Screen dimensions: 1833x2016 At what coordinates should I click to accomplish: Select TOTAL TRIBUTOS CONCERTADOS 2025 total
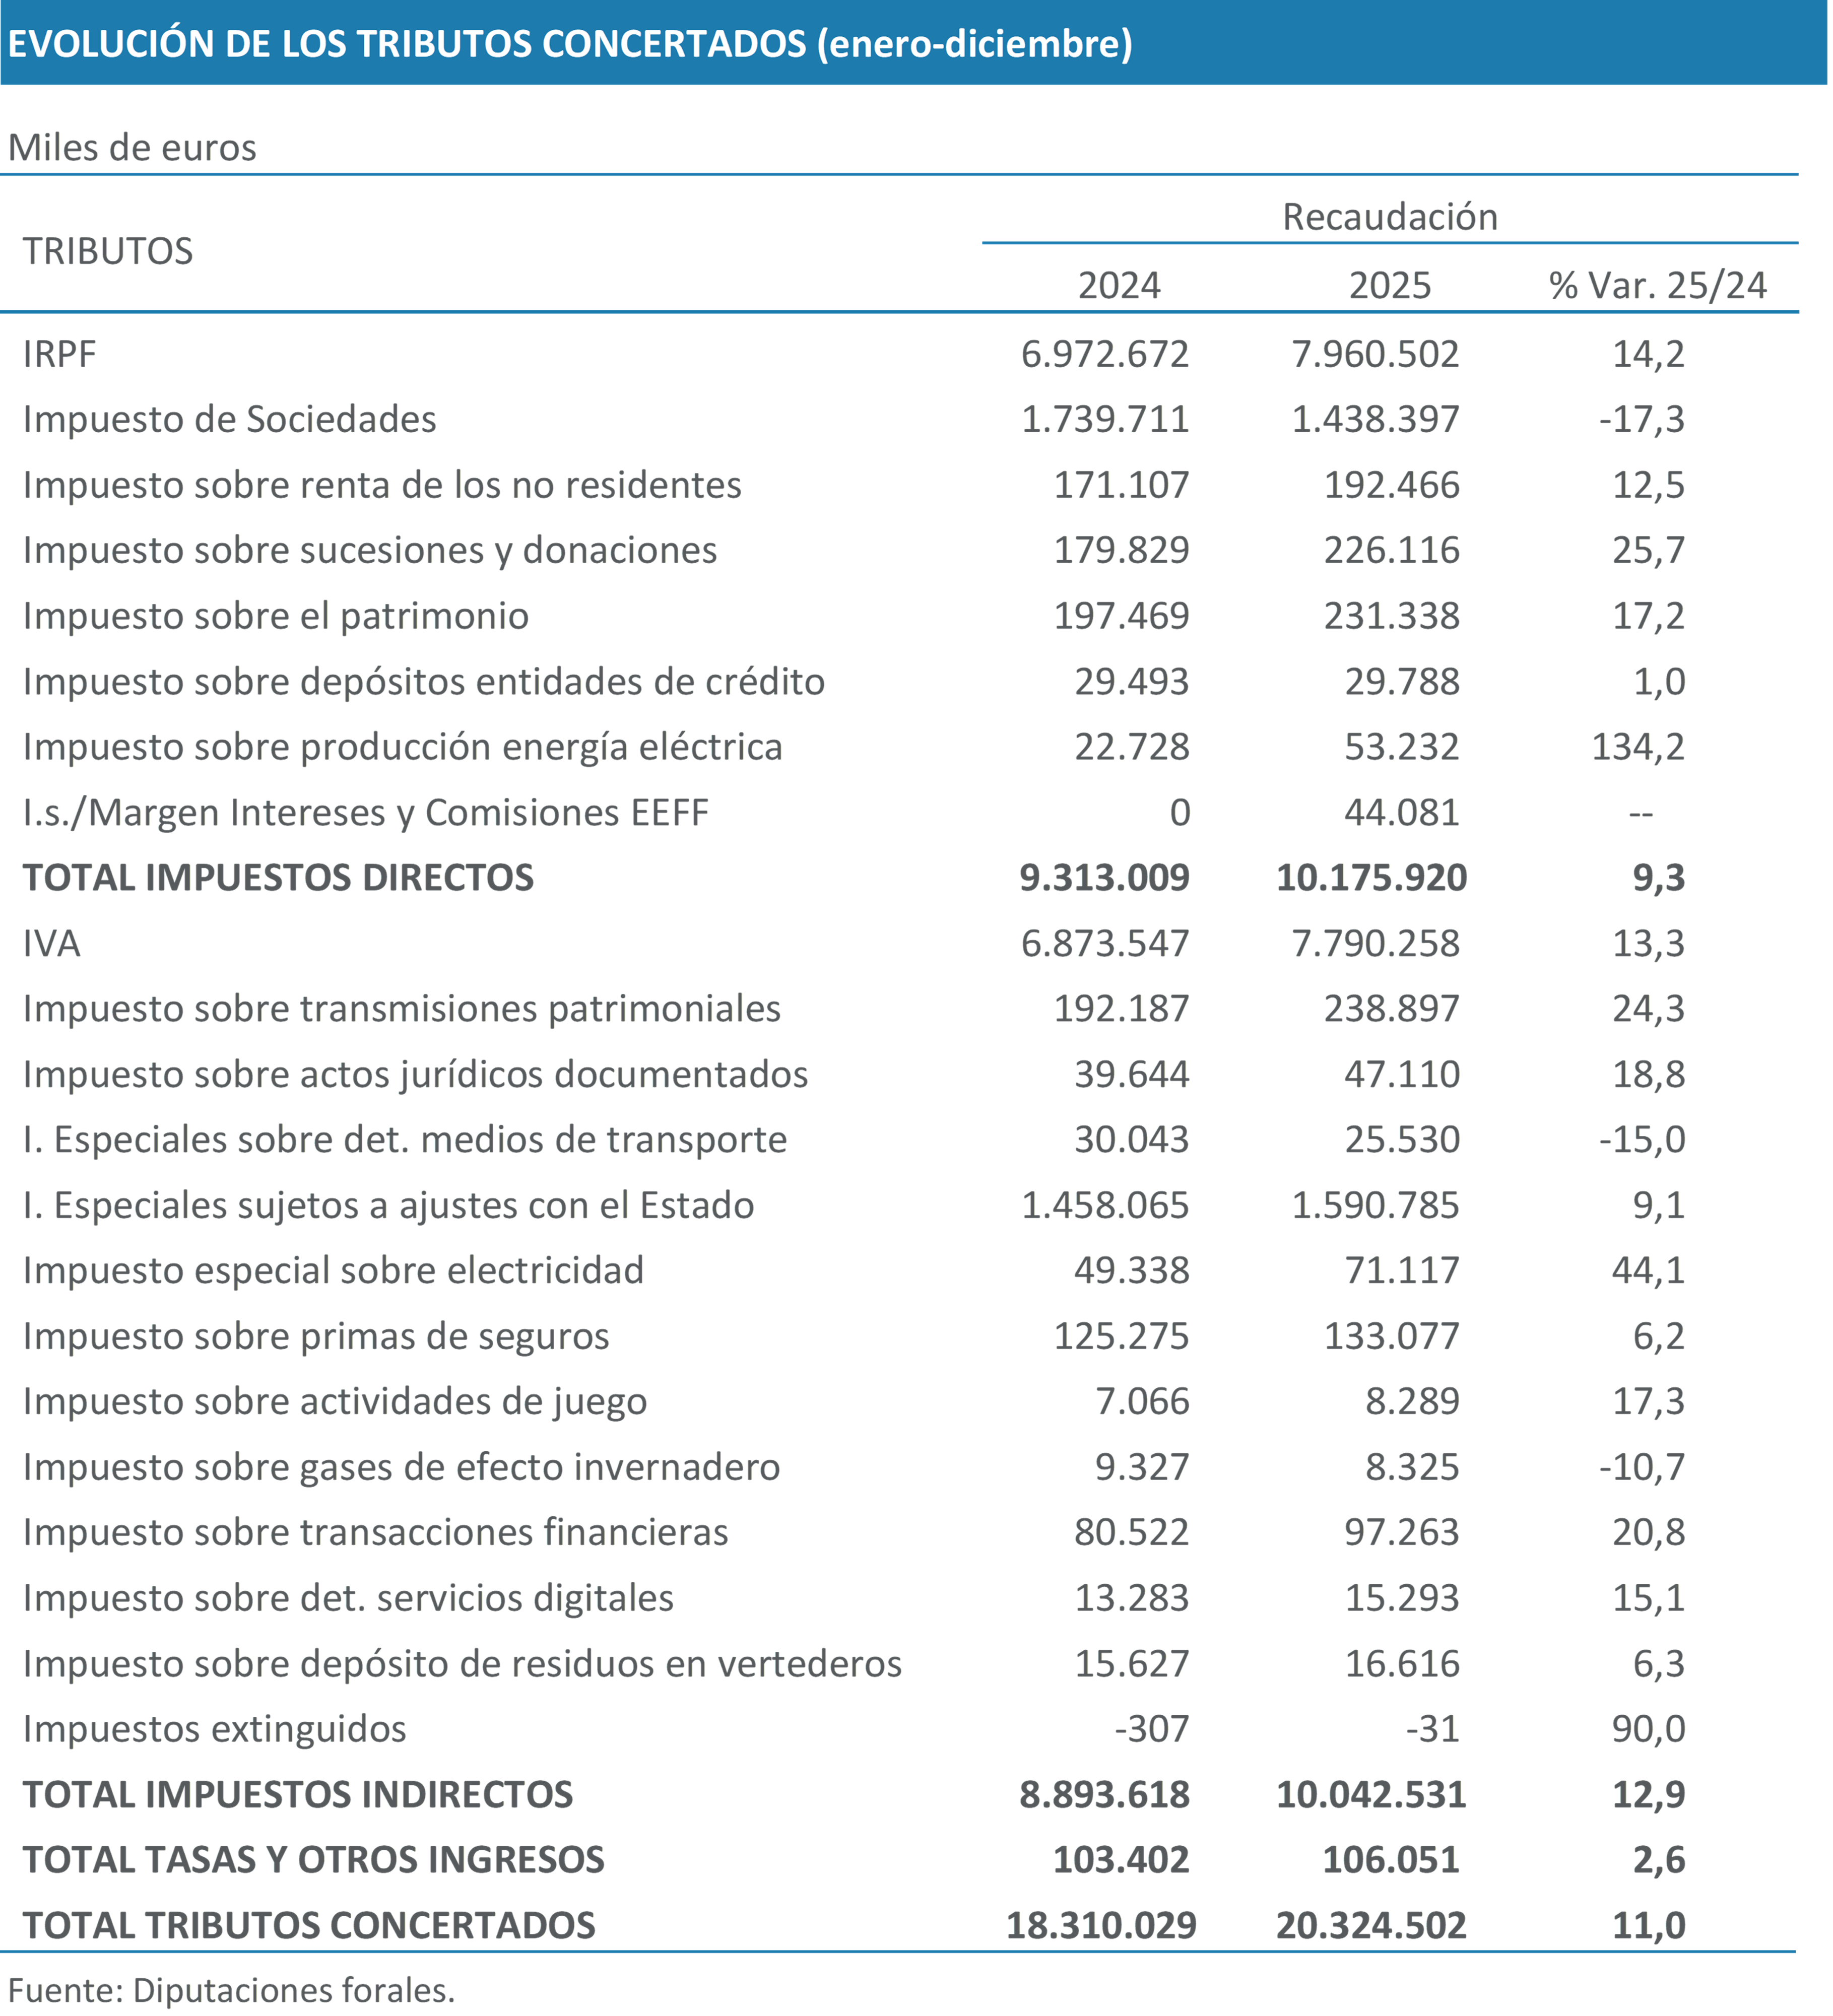pos(1371,1925)
